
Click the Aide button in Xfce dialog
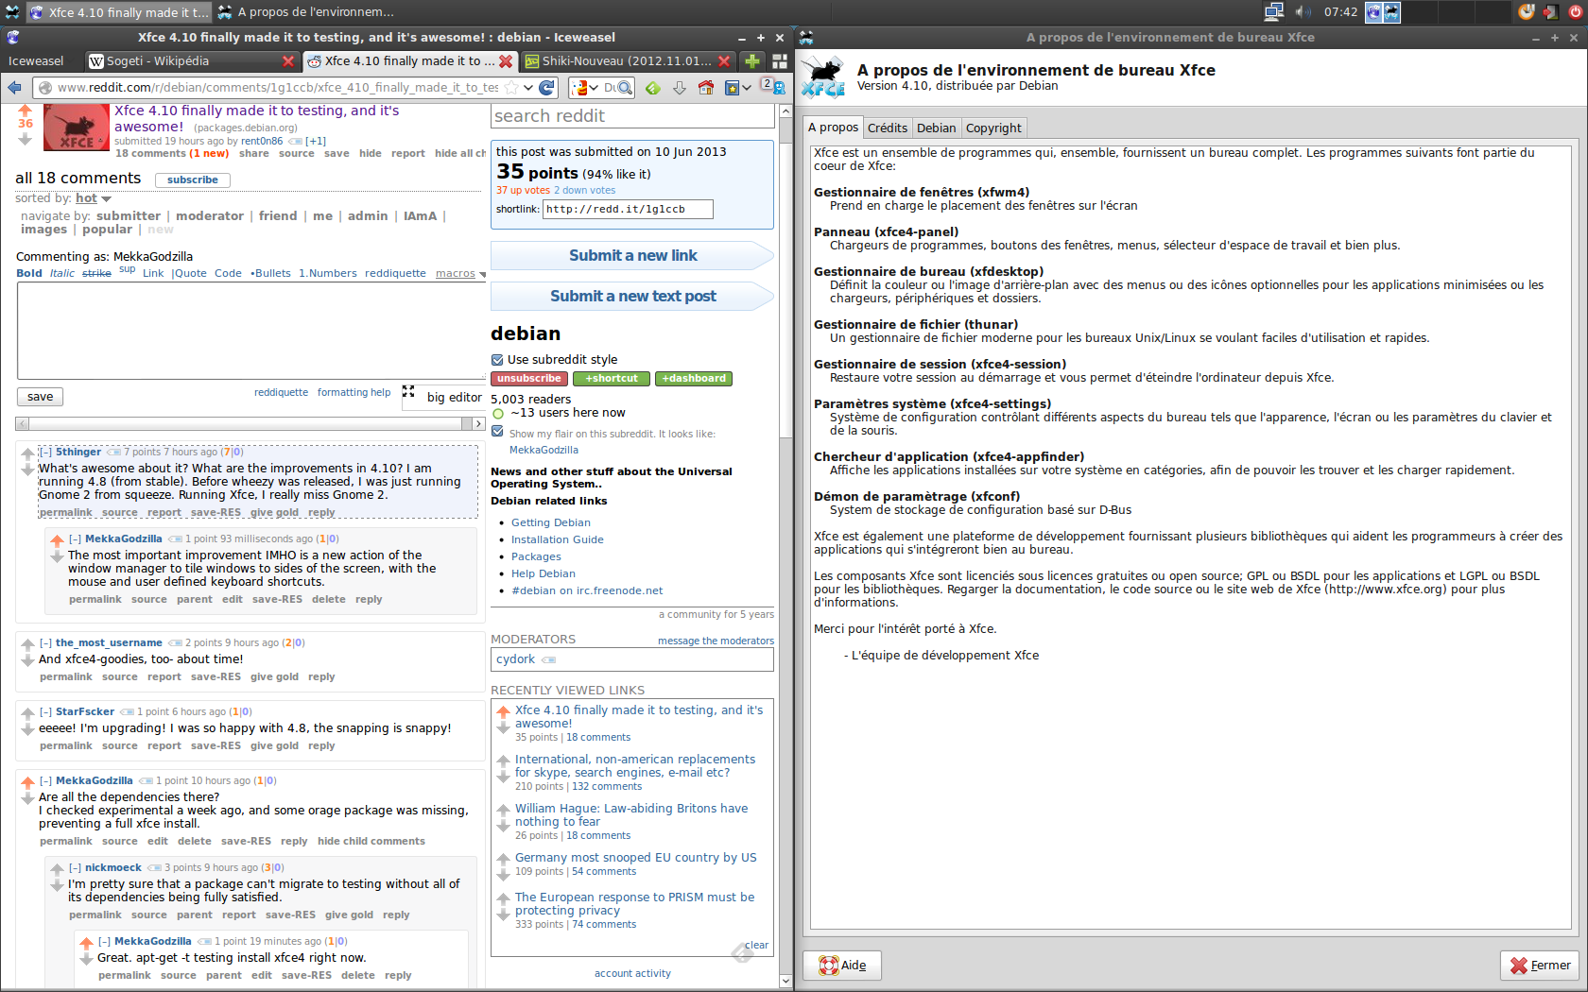tap(842, 965)
